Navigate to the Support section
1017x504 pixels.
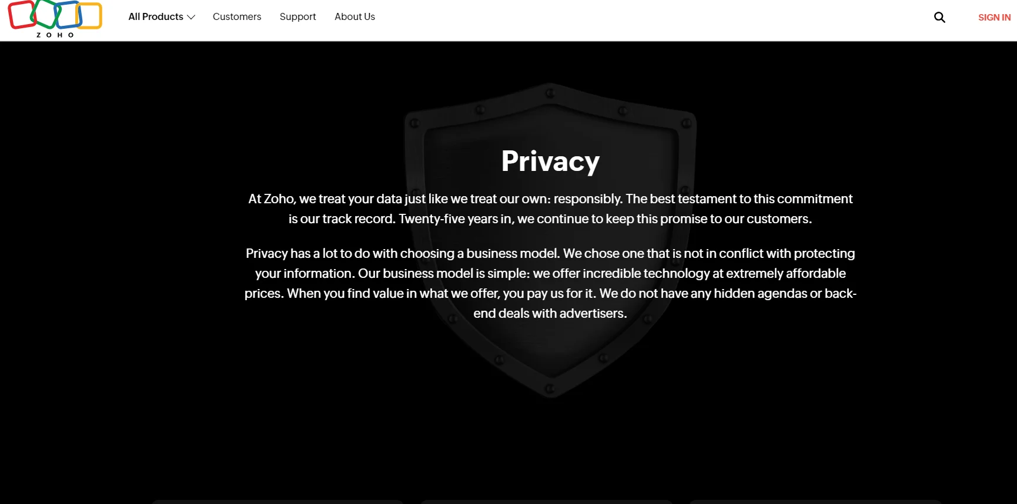tap(297, 16)
